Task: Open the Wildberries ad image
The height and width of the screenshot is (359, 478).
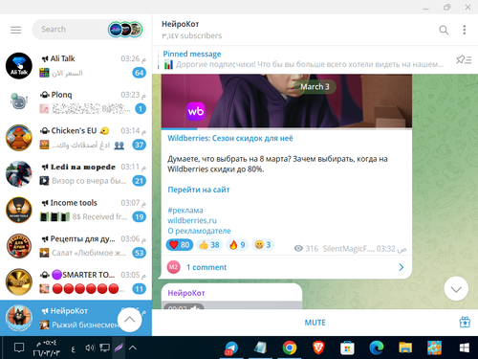Action: click(x=287, y=101)
